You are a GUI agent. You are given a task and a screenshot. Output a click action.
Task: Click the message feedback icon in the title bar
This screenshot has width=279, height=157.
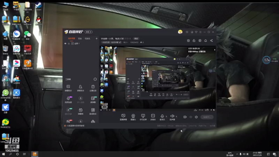pos(187,32)
